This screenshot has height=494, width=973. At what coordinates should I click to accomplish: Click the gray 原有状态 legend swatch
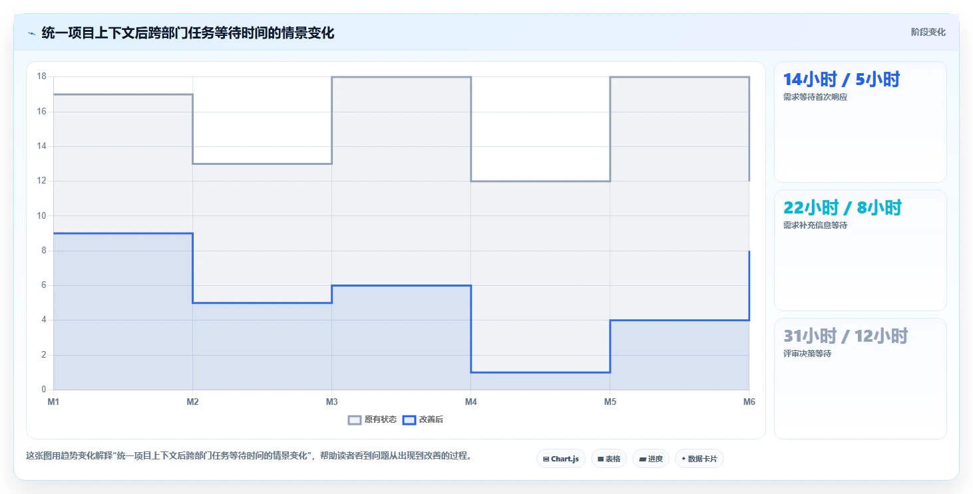pos(355,420)
